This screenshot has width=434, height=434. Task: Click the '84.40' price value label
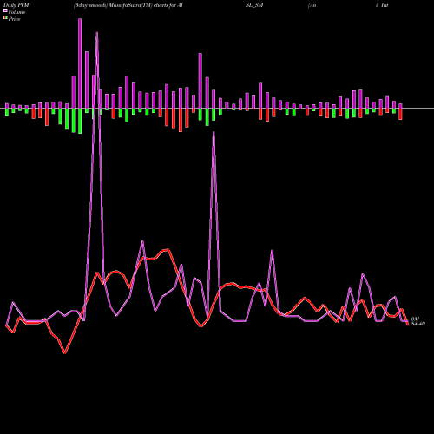click(x=418, y=324)
